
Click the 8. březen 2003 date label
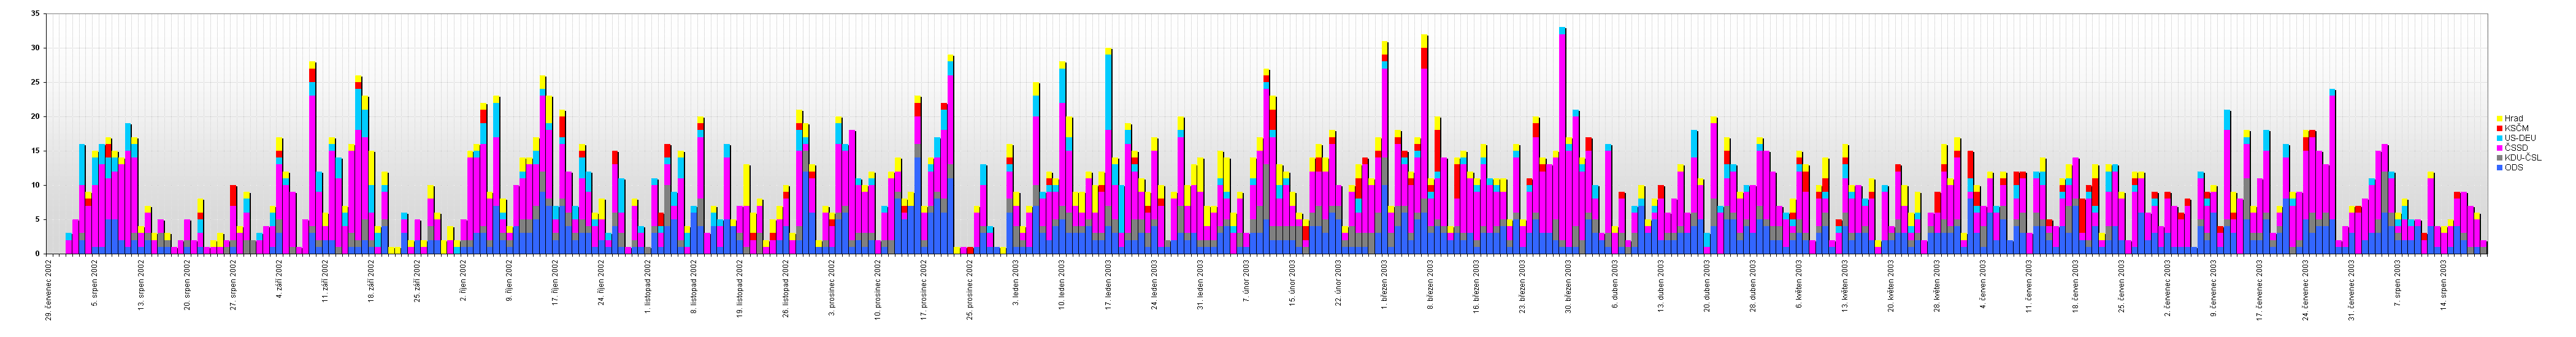(x=1431, y=283)
